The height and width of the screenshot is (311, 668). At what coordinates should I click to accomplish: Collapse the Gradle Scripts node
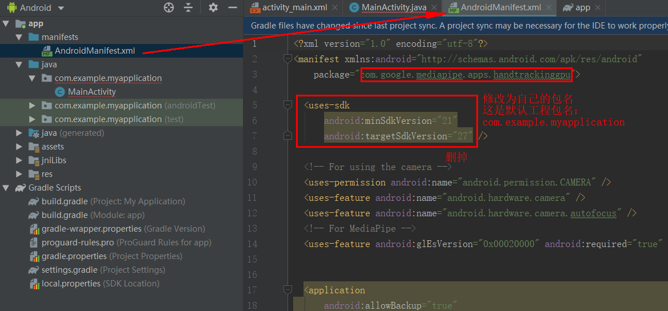(x=6, y=187)
